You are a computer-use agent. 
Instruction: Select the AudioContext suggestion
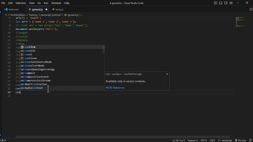(62, 88)
